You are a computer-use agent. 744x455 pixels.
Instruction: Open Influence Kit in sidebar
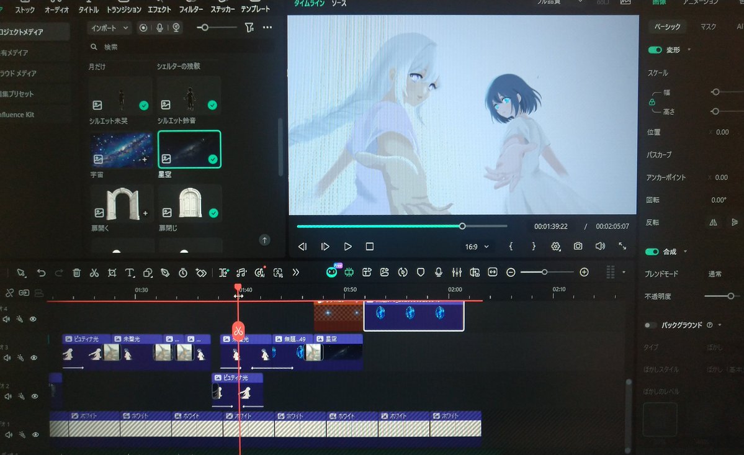17,114
